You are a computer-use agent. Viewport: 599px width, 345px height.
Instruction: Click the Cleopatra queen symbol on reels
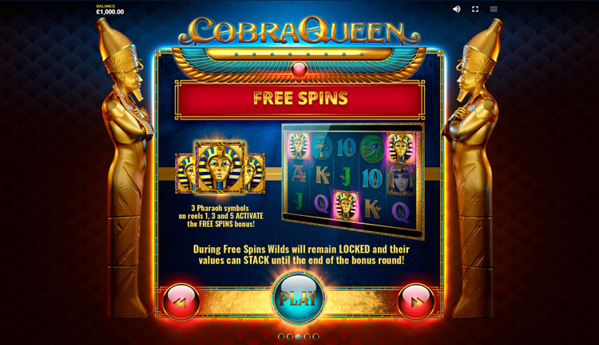coord(402,180)
